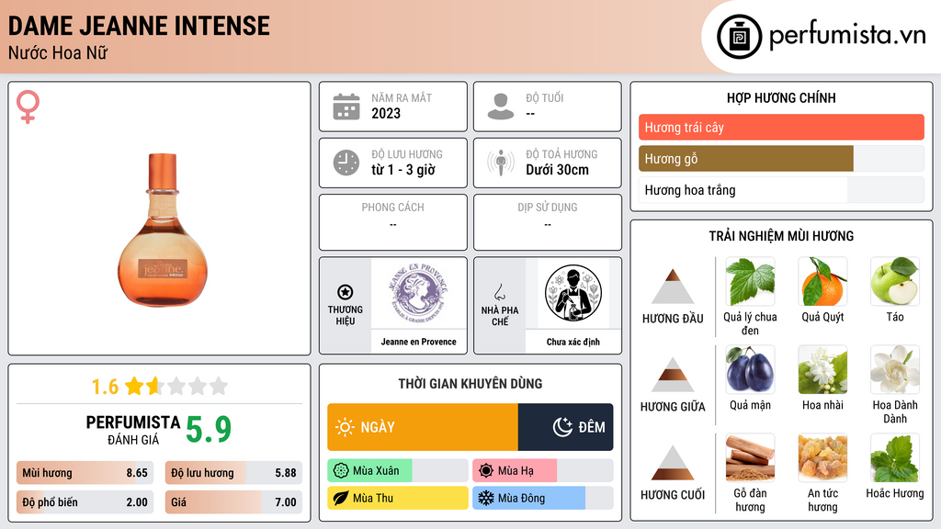The width and height of the screenshot is (941, 529).
Task: Select the Hoa Dành Dành note image
Action: click(895, 370)
